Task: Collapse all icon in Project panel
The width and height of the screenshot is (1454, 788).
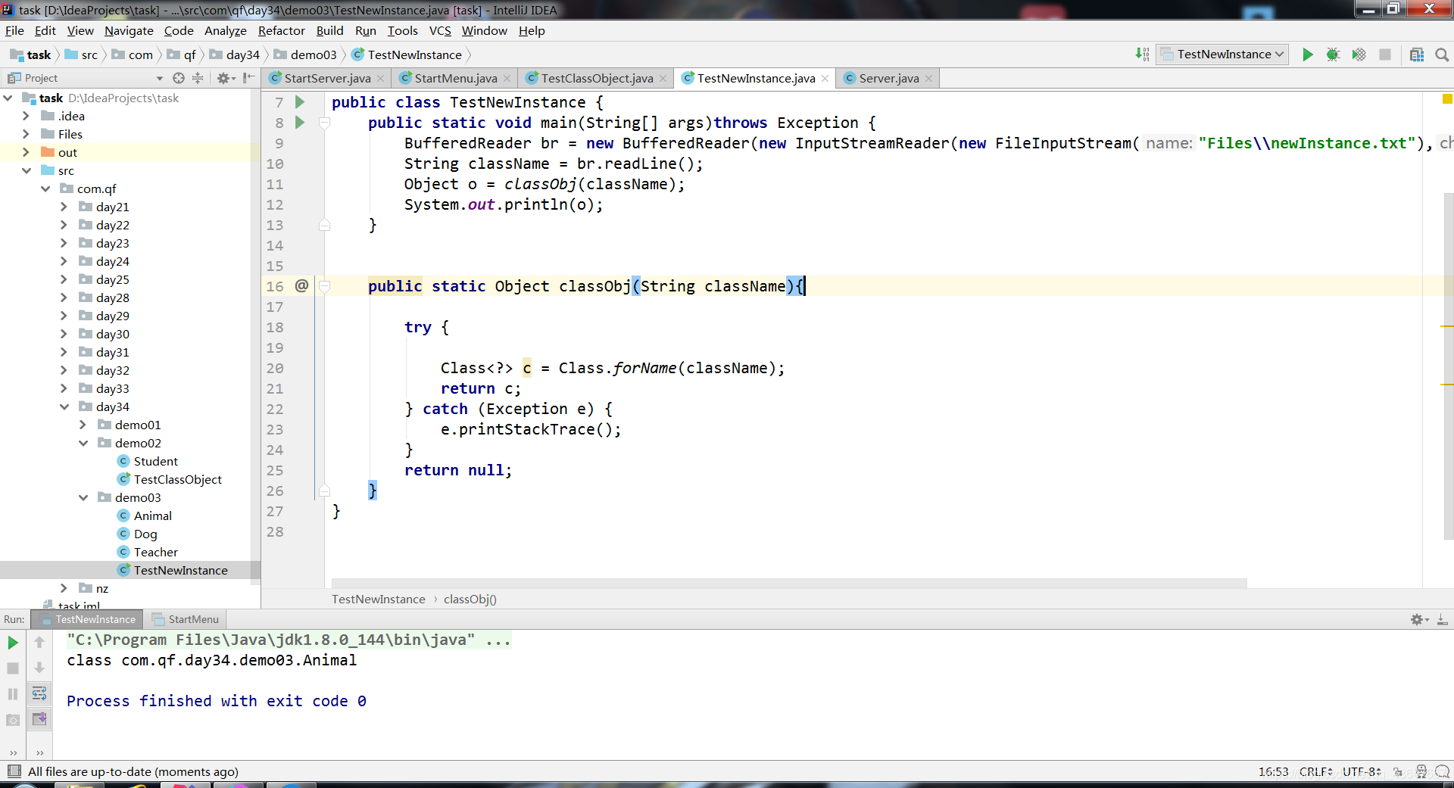Action: pyautogui.click(x=198, y=78)
